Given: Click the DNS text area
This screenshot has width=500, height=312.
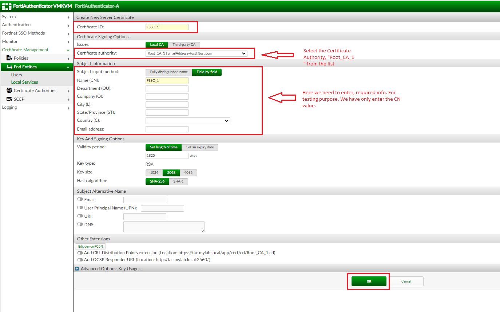Looking at the screenshot, I should (164, 227).
